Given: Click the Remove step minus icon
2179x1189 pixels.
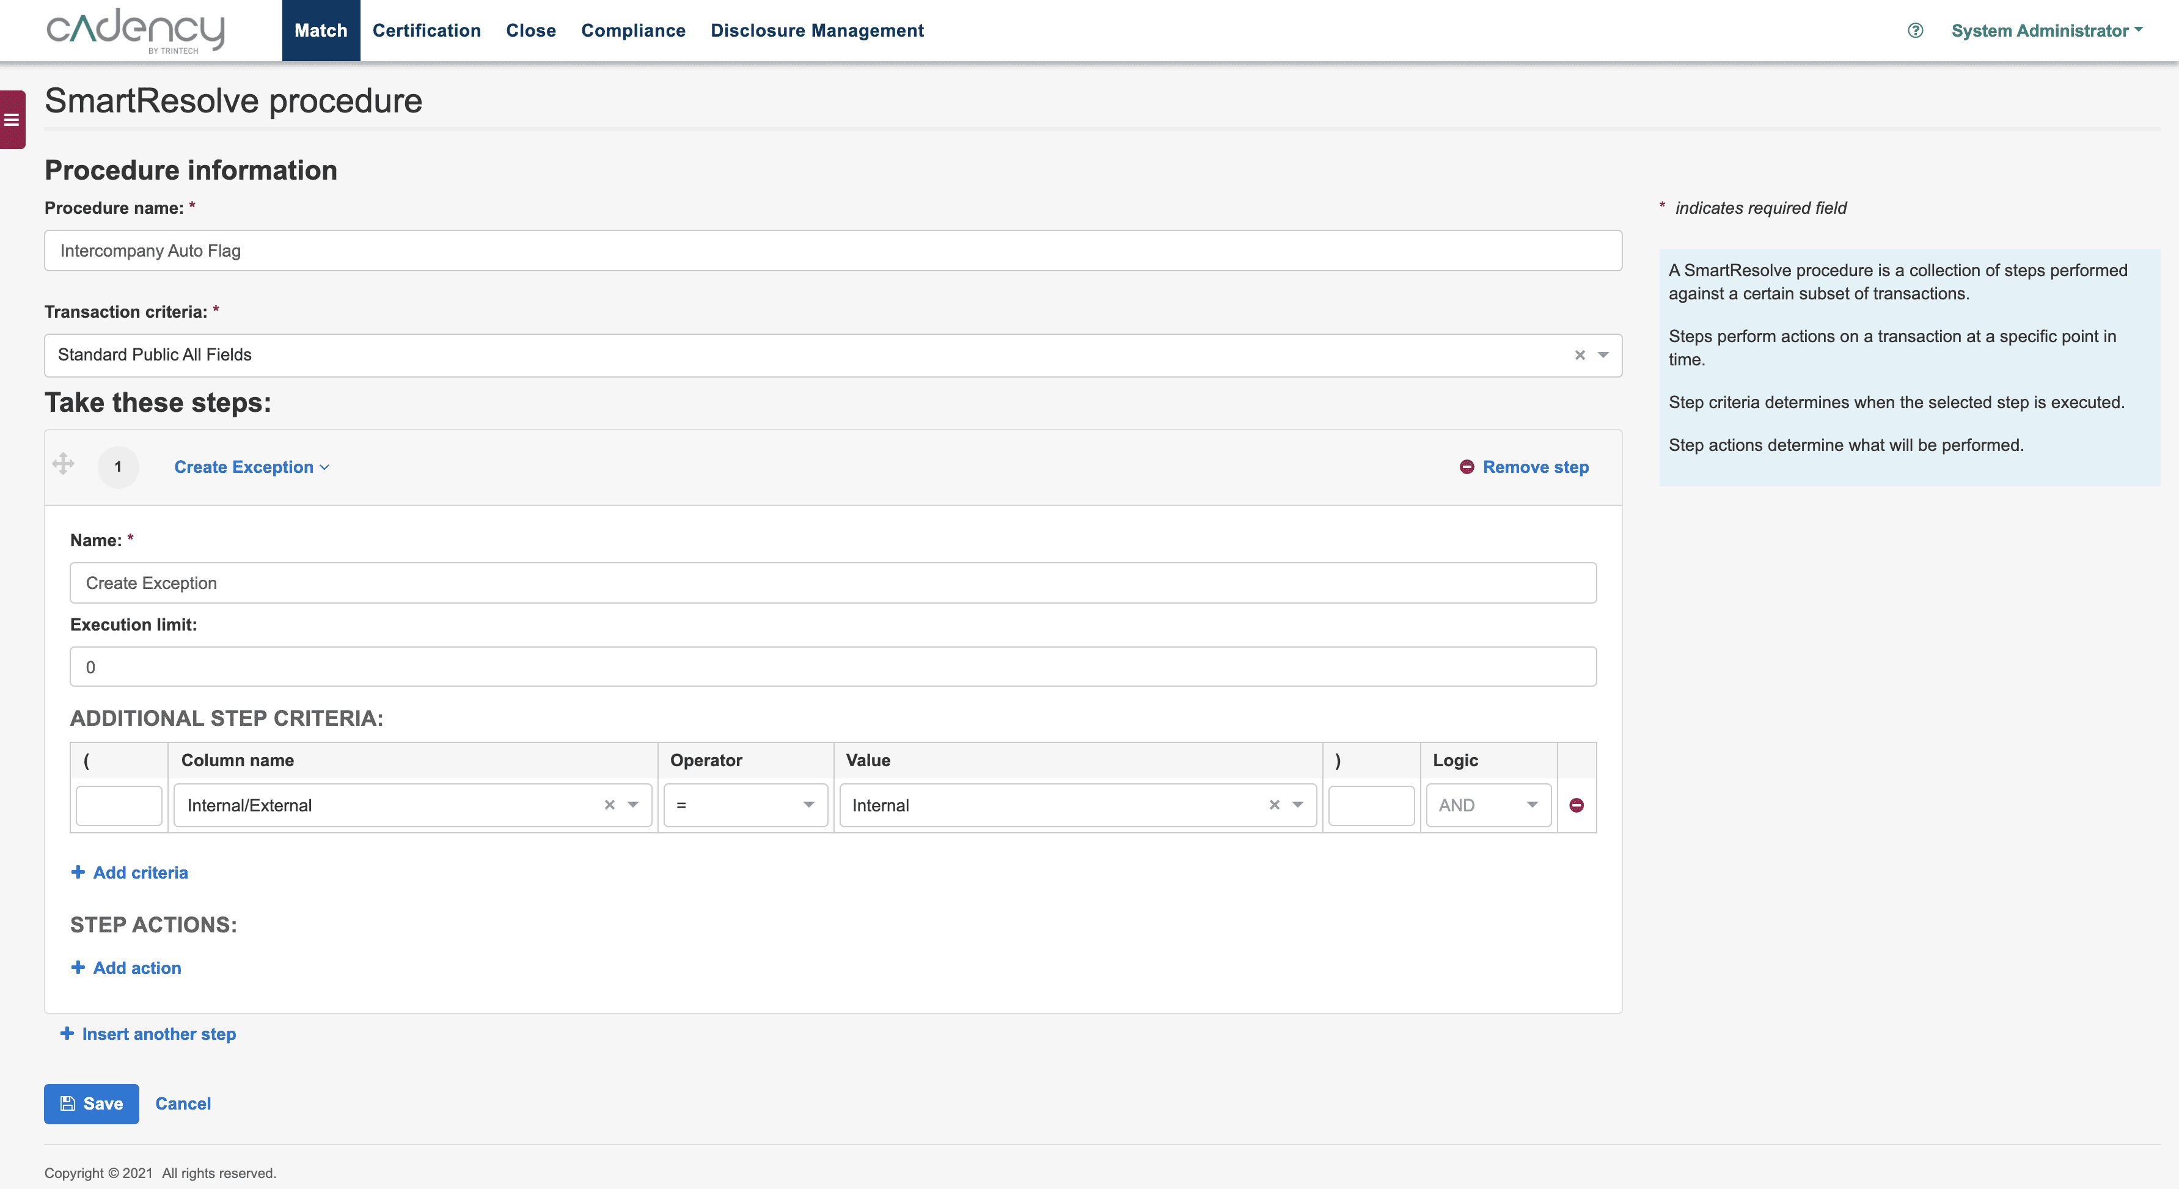Looking at the screenshot, I should pyautogui.click(x=1467, y=466).
